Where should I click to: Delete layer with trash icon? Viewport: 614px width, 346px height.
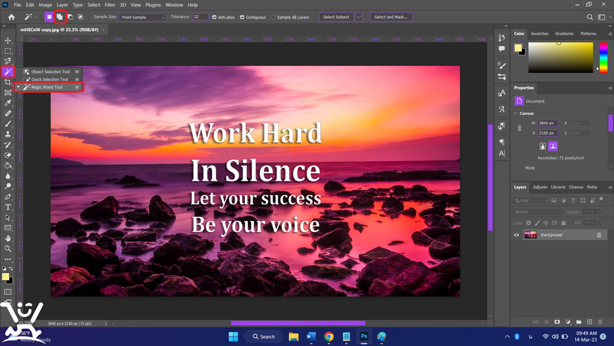click(600, 321)
